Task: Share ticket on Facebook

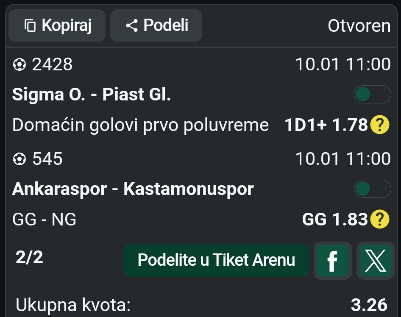Action: pos(333,261)
